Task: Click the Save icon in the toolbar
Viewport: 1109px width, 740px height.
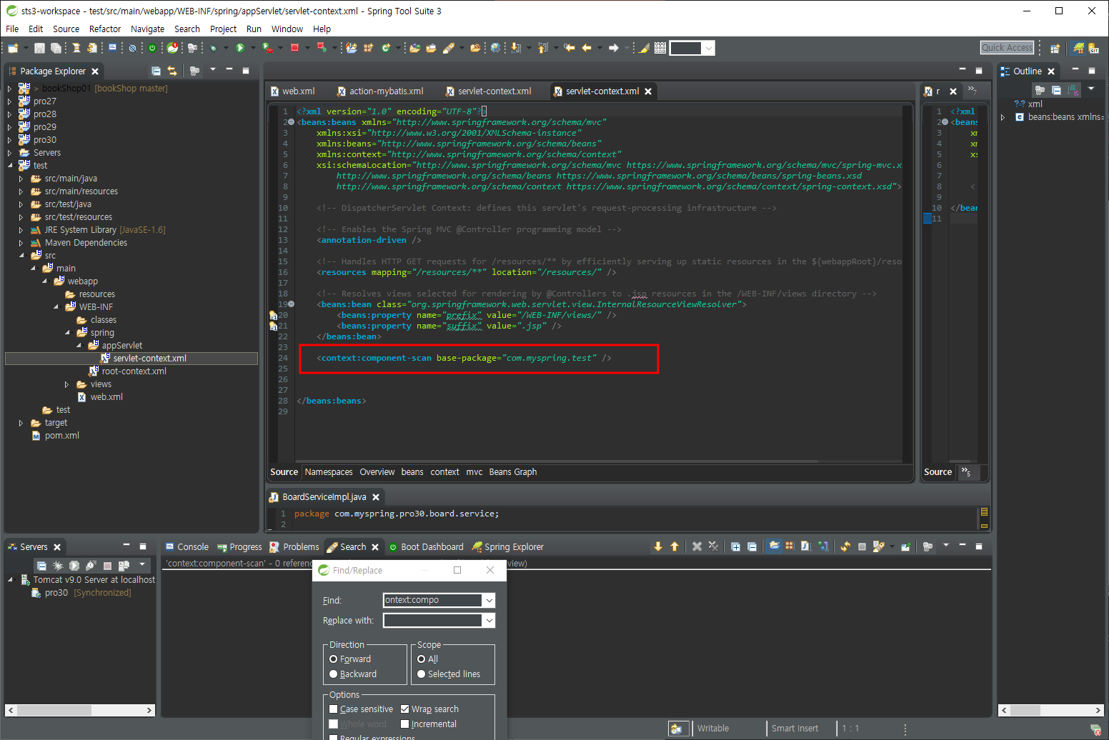Action: coord(39,48)
